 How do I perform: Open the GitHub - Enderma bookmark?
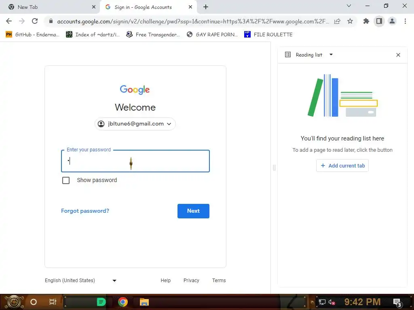[x=32, y=35]
